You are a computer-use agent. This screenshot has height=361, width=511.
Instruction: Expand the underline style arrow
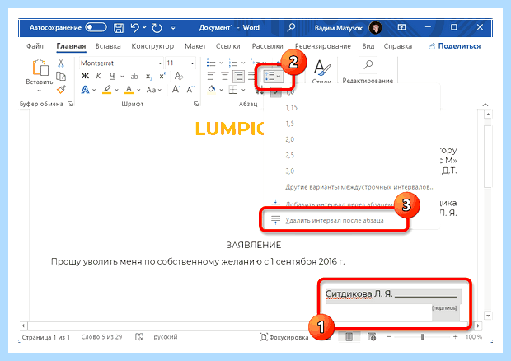[122, 77]
